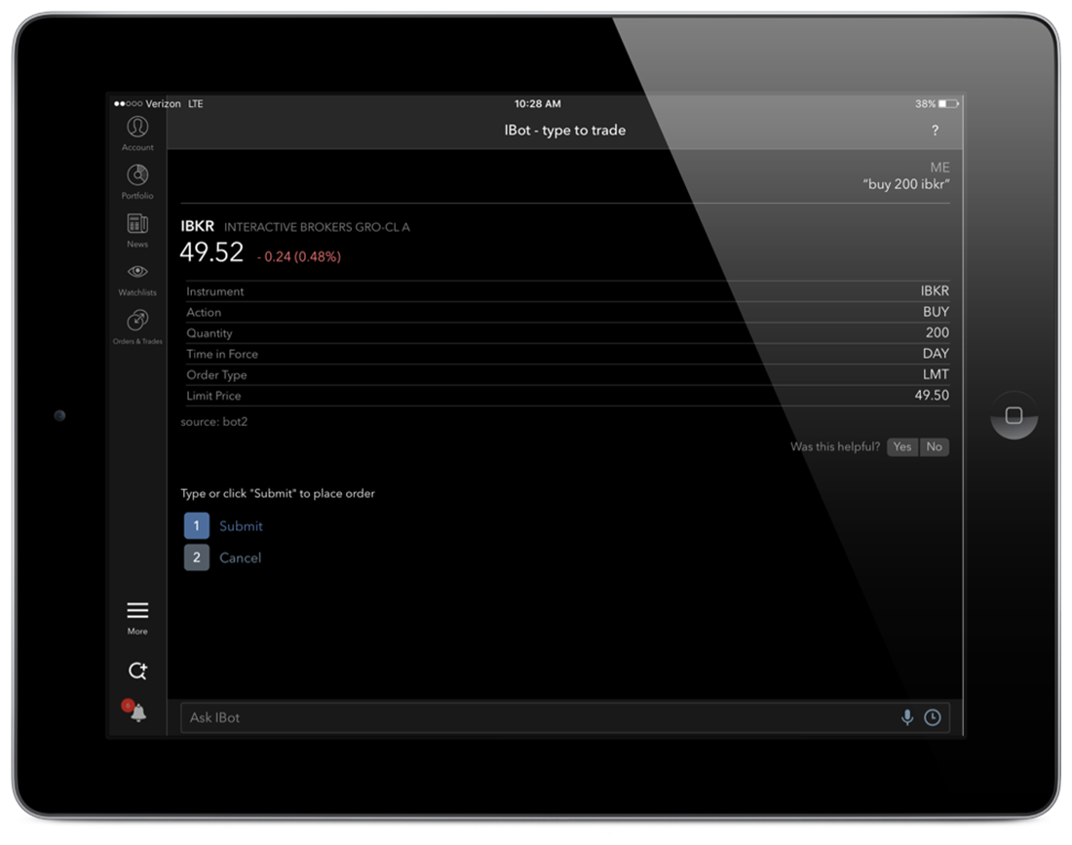This screenshot has height=845, width=1072.
Task: Click the source: bot2 text
Action: coord(214,422)
